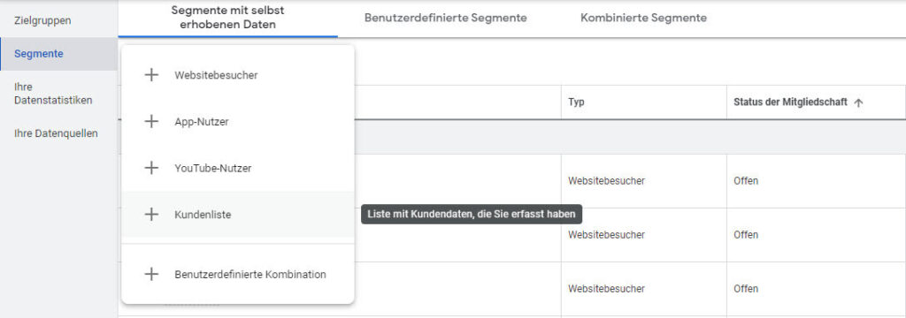Screen dimensions: 906x318
Task: Click plus icon next to YouTube-Nutzer
Action: tap(150, 168)
